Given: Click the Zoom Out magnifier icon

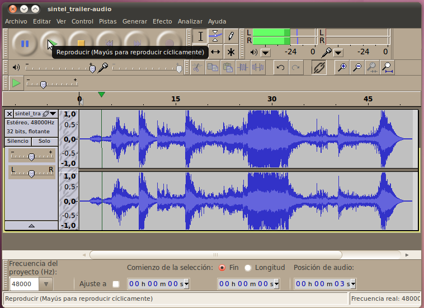Looking at the screenshot, I should [357, 67].
